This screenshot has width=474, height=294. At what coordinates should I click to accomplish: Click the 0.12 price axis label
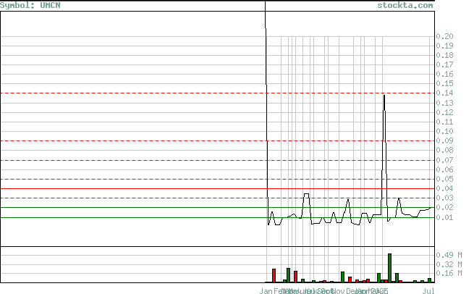coord(444,112)
